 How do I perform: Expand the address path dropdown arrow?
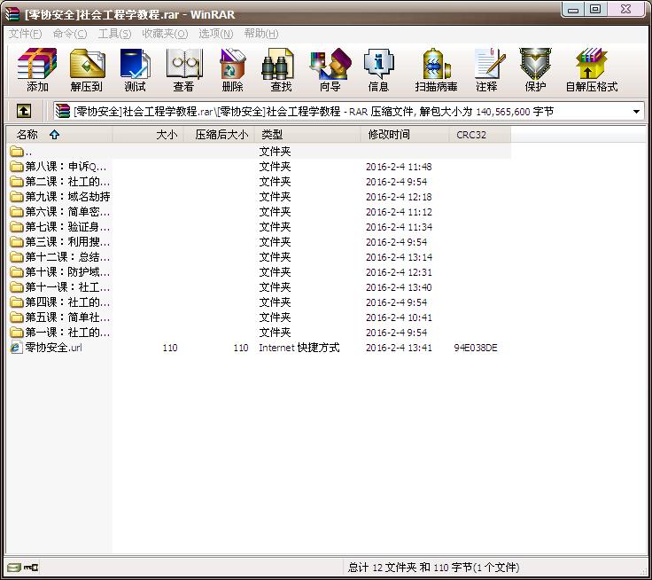pos(636,112)
